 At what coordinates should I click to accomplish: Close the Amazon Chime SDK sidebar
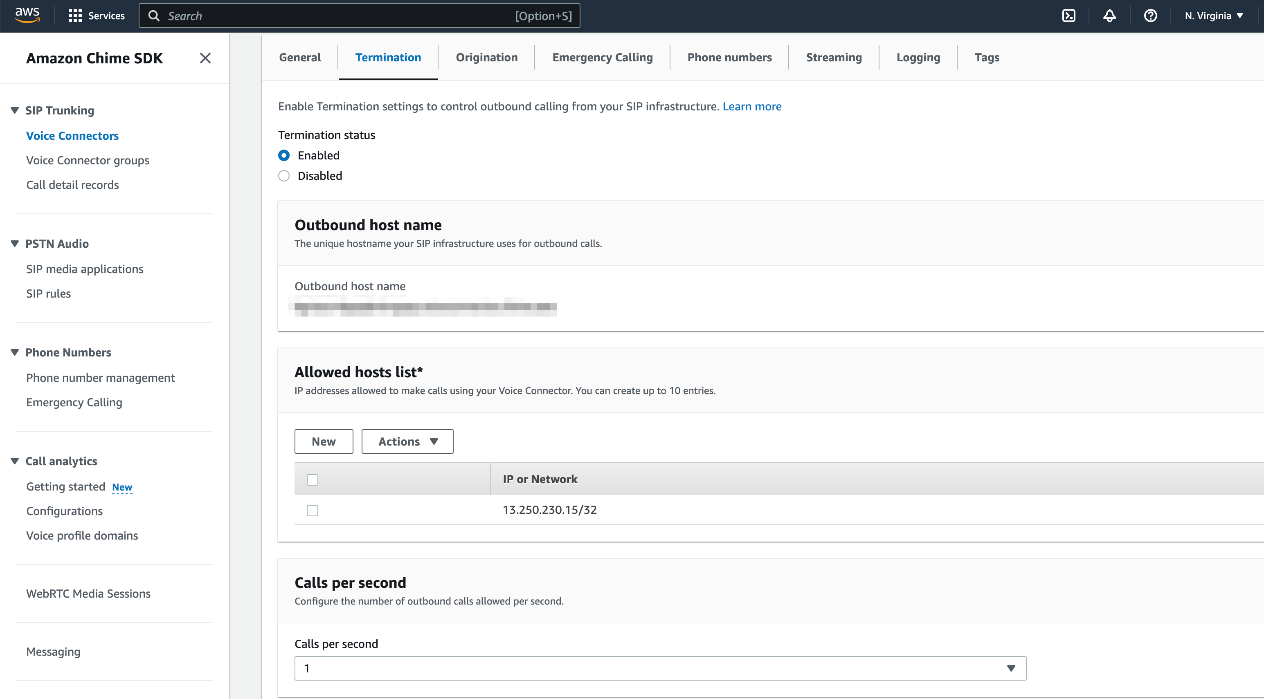[205, 58]
